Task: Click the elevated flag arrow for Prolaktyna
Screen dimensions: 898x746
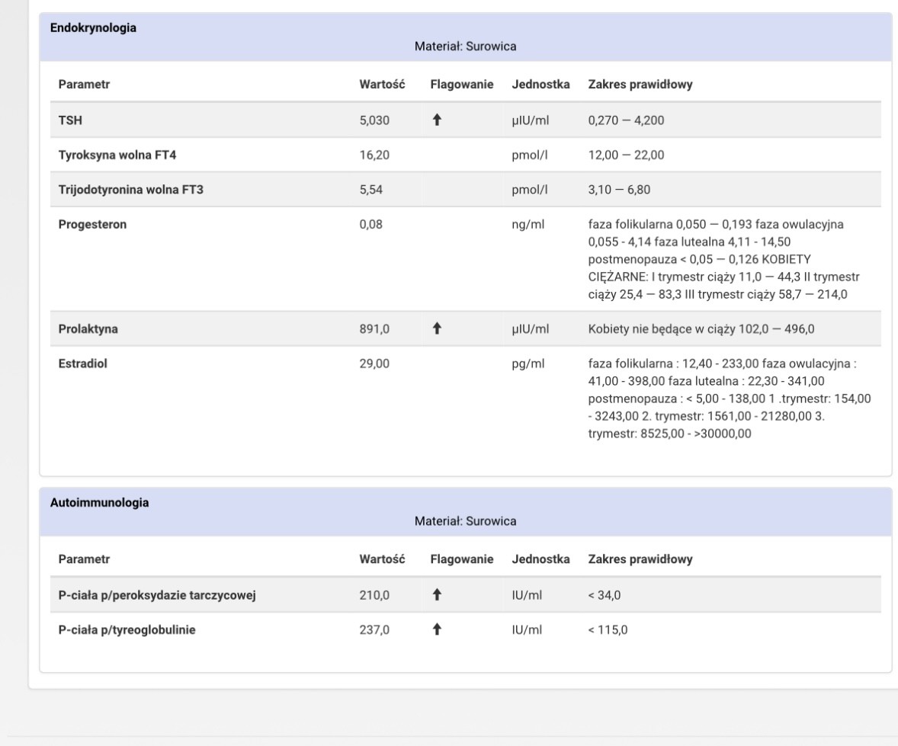Action: click(438, 328)
